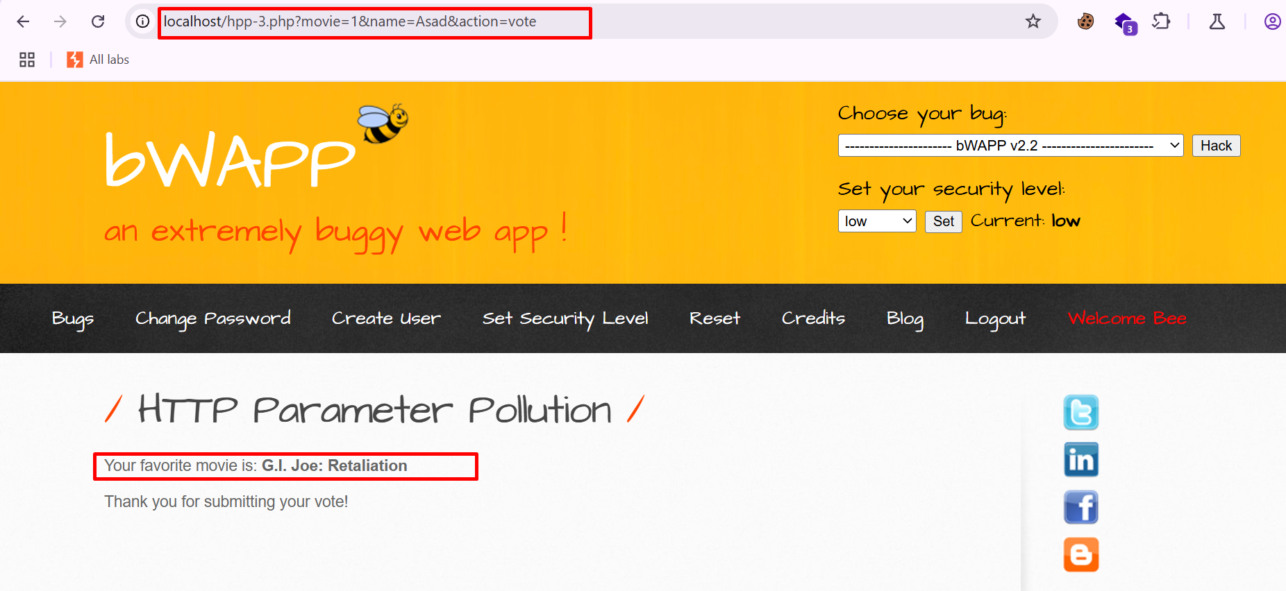This screenshot has width=1286, height=591.
Task: Click the Facebook icon
Action: (x=1080, y=507)
